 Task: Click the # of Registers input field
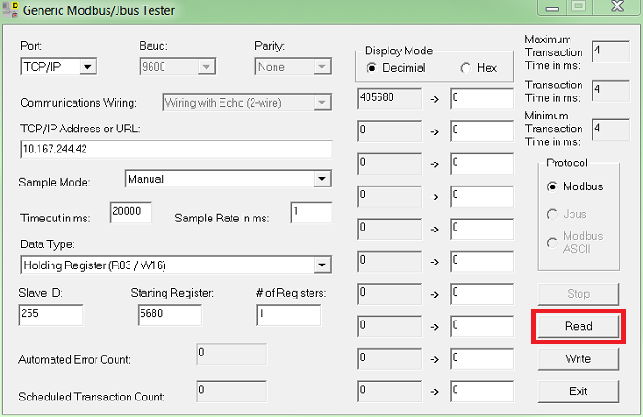[x=288, y=315]
